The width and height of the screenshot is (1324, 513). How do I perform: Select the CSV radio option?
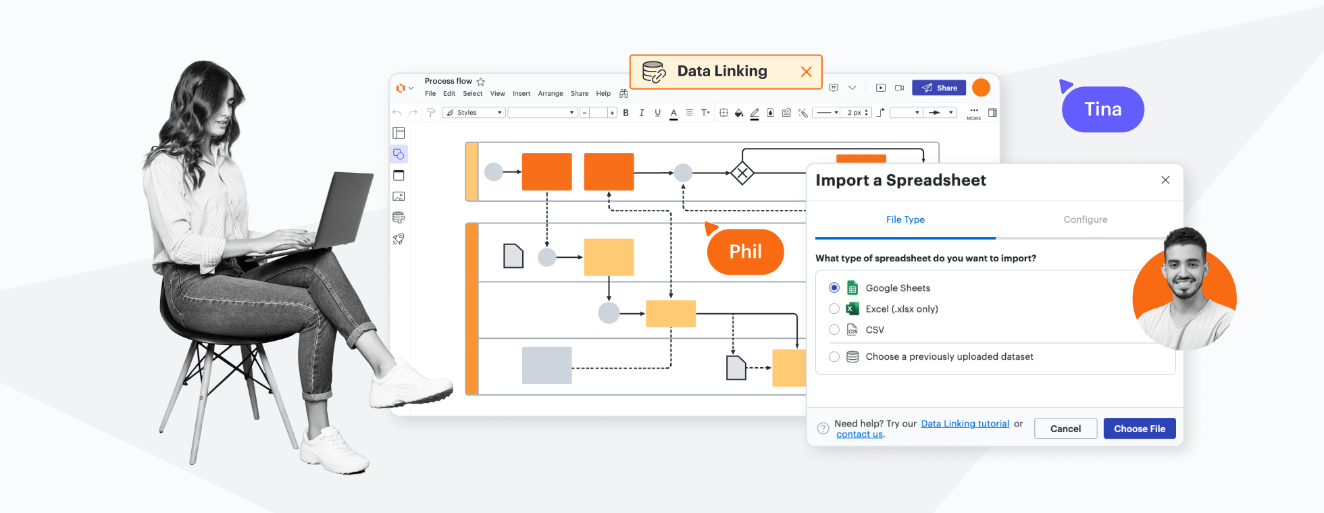click(834, 329)
